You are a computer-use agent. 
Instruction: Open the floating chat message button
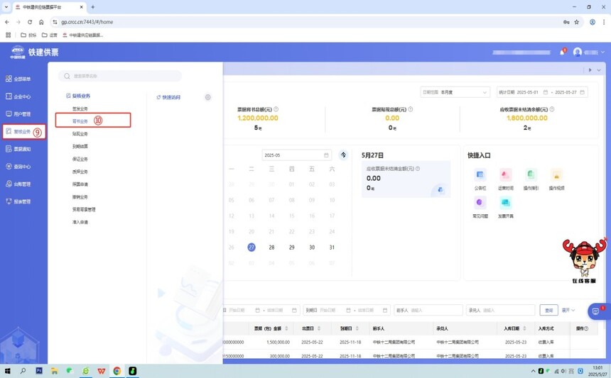595,311
